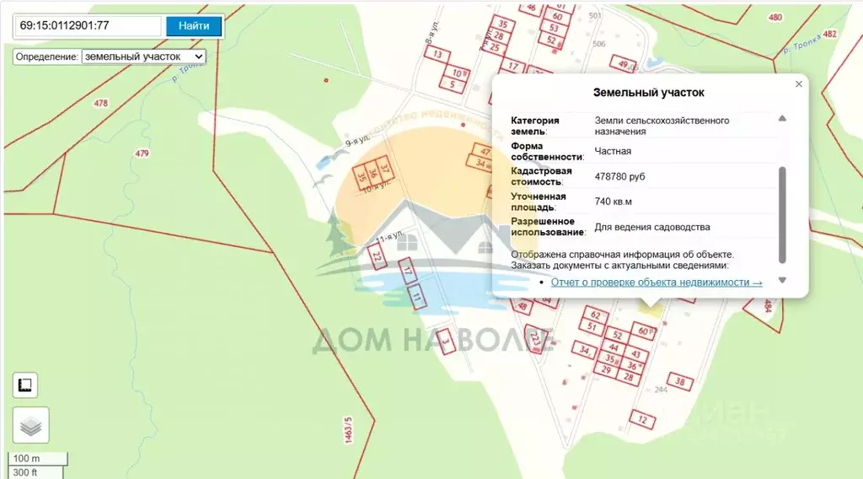The height and width of the screenshot is (479, 863).
Task: Select land plot 479 on the map
Action: coord(142,154)
